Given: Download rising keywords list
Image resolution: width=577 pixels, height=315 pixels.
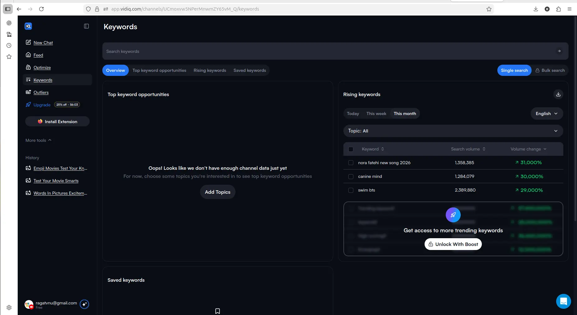Looking at the screenshot, I should click(558, 94).
